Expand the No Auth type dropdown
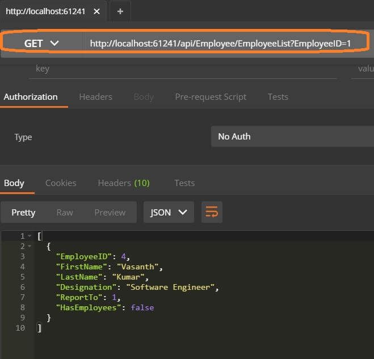The image size is (374, 359). click(x=292, y=137)
